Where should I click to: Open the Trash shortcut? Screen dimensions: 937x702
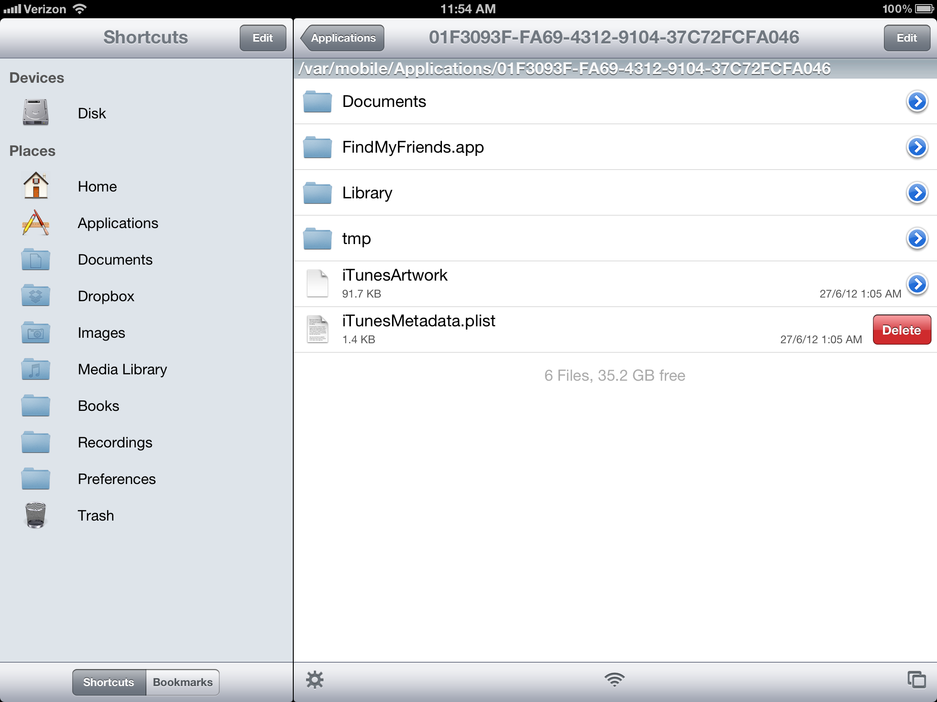[96, 516]
